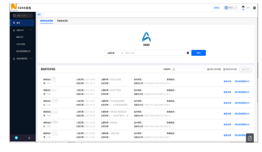Collapse the 辅助诊疗 sidebar group chevron

(31, 30)
